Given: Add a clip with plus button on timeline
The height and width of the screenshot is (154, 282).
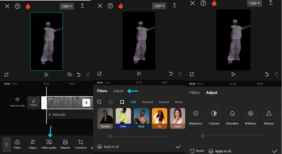Looking at the screenshot, I should coord(86,103).
